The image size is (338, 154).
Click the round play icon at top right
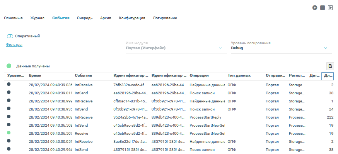pyautogui.click(x=315, y=7)
